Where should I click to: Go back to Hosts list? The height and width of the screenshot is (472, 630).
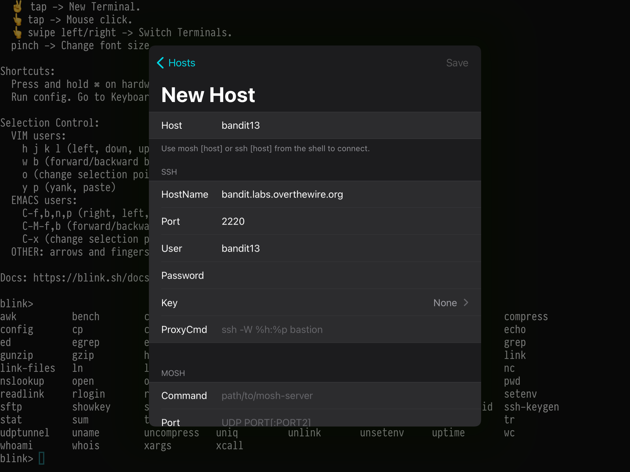click(181, 63)
